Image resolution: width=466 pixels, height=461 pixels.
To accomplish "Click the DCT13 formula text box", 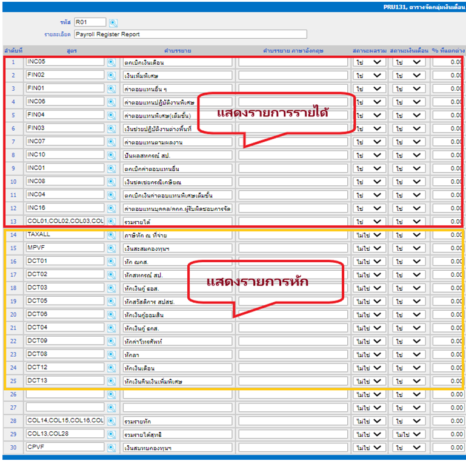I will point(65,381).
